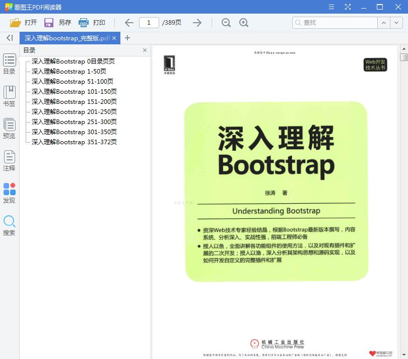Image resolution: width=408 pixels, height=359 pixels.
Task: Switch to 深入理解bootstrap_完整版.pdf tab
Action: click(67, 38)
